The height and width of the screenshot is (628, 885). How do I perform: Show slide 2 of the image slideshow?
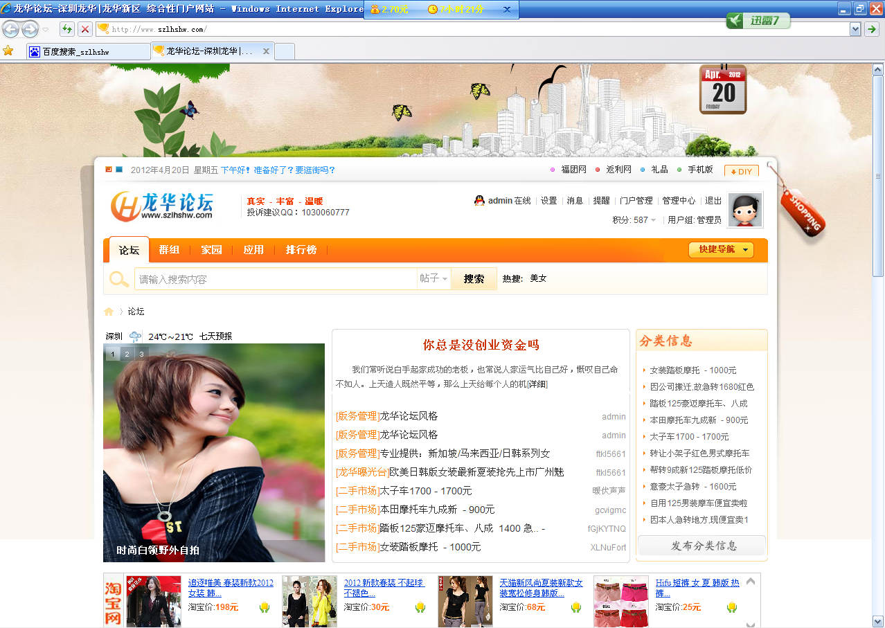coord(127,354)
